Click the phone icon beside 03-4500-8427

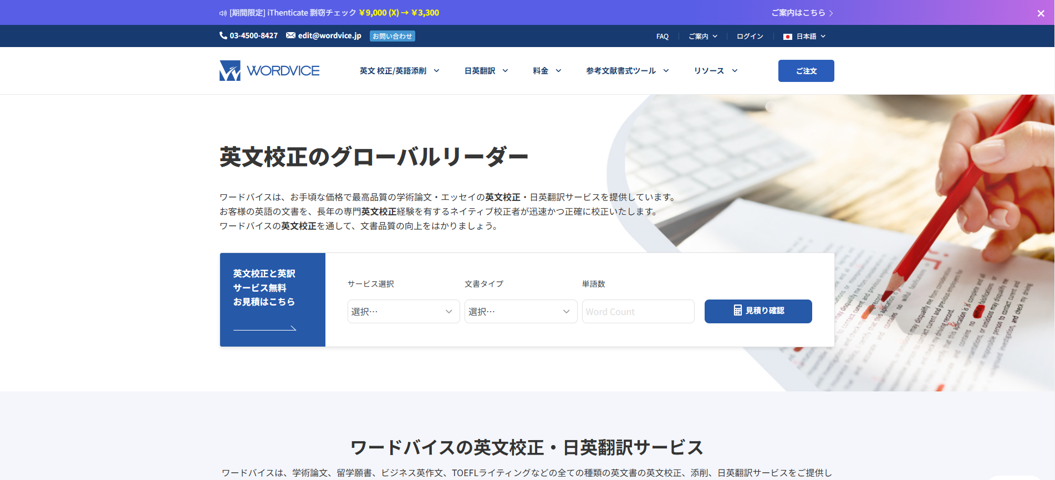click(223, 35)
